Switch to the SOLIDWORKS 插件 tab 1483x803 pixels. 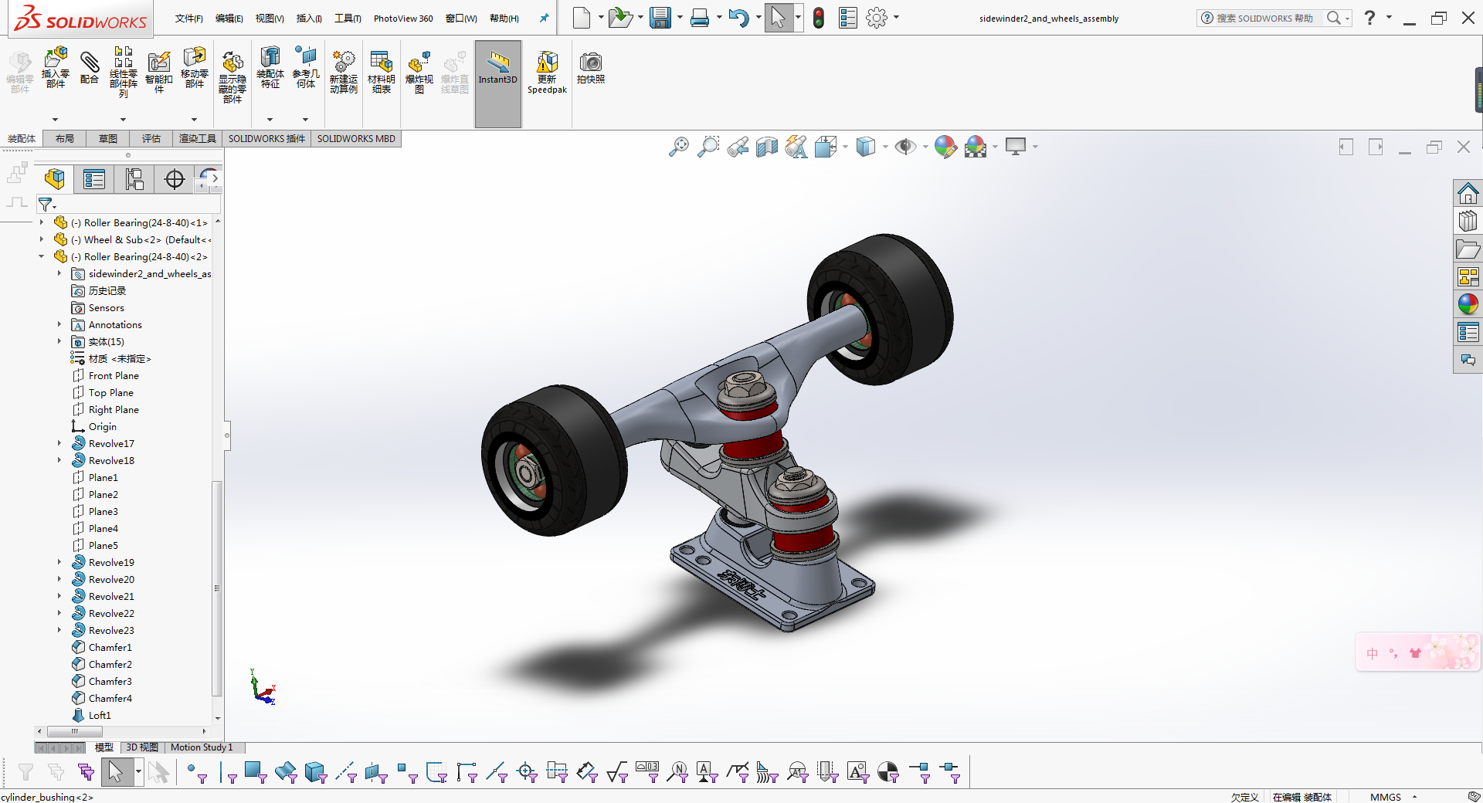point(266,139)
